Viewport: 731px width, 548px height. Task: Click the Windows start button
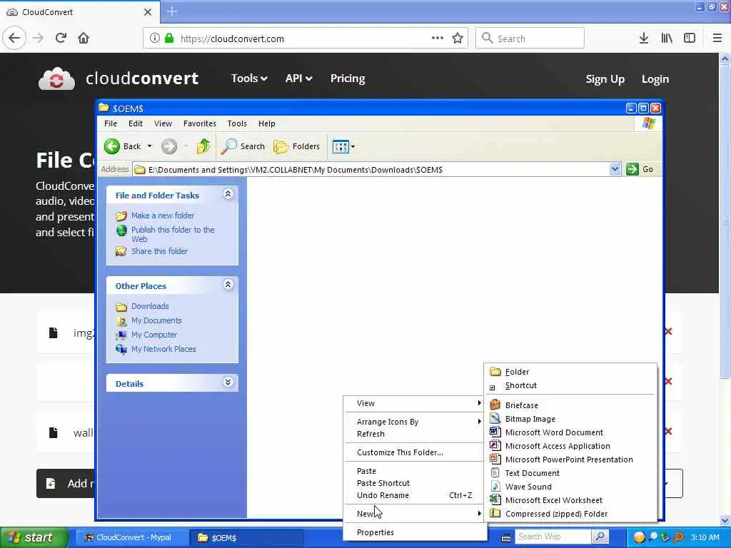click(33, 538)
